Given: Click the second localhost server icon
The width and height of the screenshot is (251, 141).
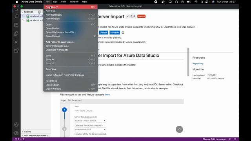Looking at the screenshot, I should pyautogui.click(x=28, y=20).
